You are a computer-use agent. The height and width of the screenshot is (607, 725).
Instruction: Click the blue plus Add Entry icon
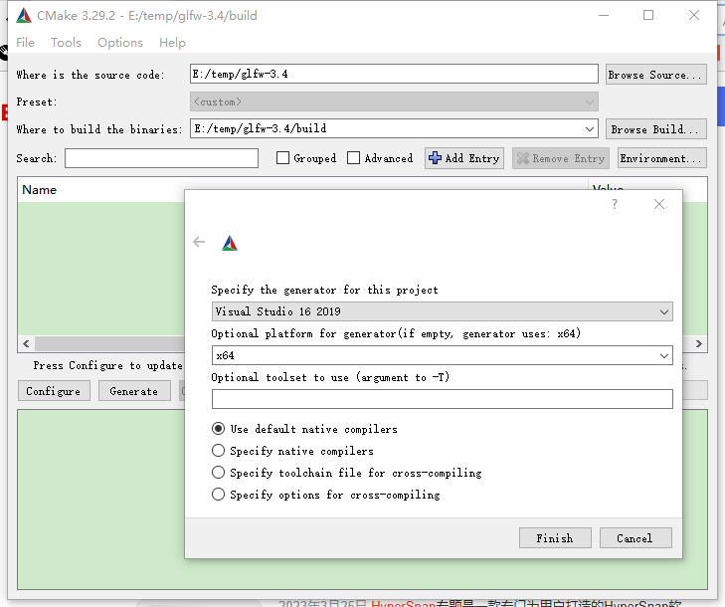click(435, 158)
